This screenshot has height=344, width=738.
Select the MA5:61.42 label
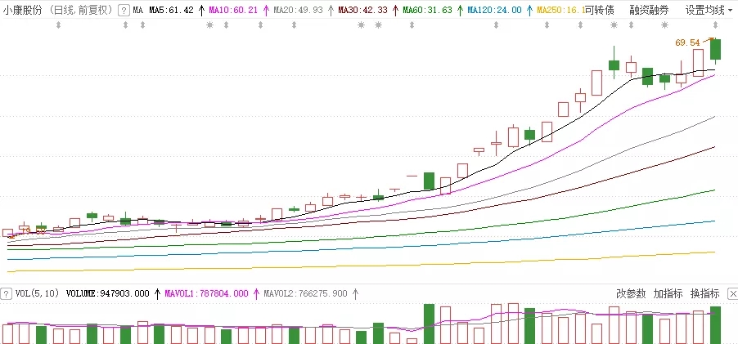[x=171, y=10]
